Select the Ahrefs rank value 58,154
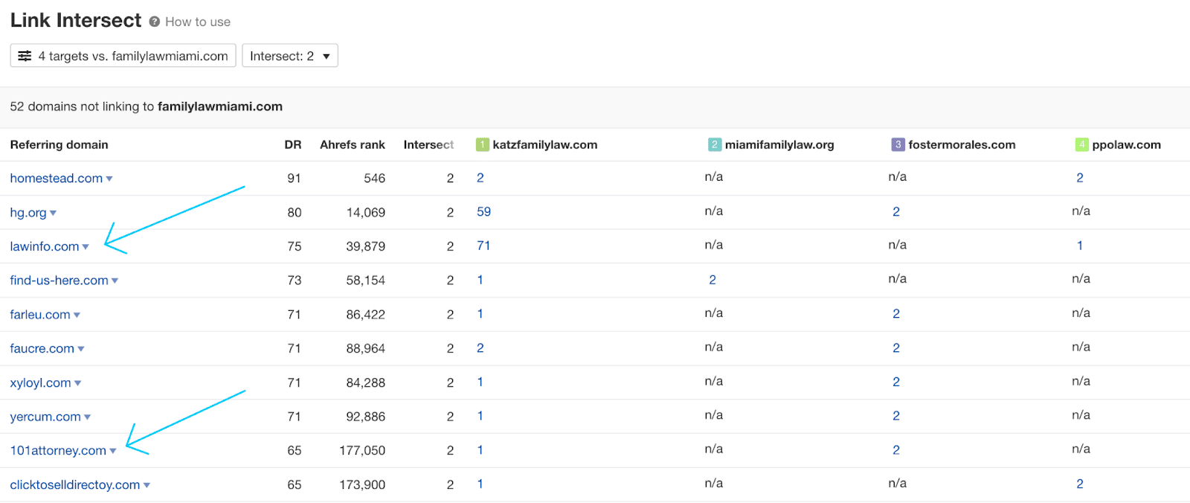The width and height of the screenshot is (1190, 503). (366, 281)
